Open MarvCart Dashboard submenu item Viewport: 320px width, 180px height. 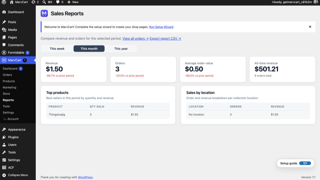(10, 68)
